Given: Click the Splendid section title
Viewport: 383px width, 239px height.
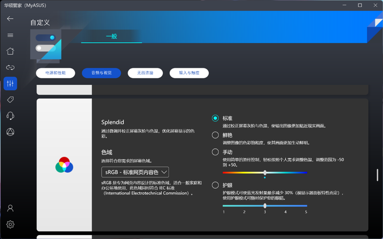Looking at the screenshot, I should 113,122.
